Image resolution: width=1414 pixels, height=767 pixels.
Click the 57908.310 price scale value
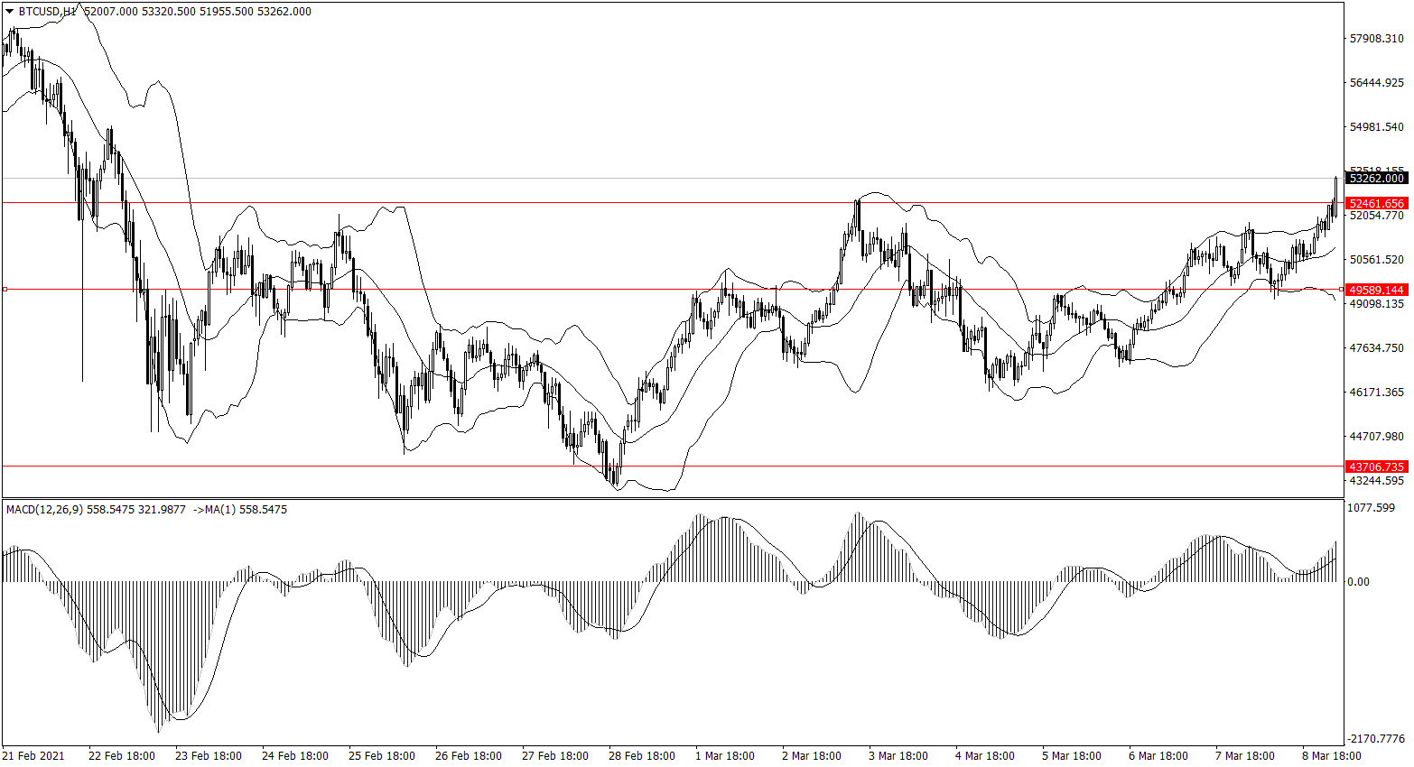click(x=1376, y=39)
